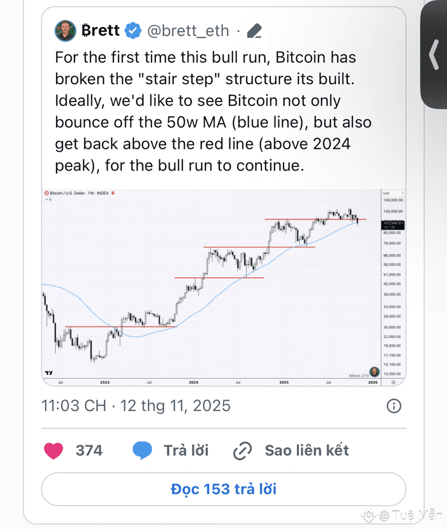
Task: Like the tweet with the pink heart
Action: coord(53,450)
